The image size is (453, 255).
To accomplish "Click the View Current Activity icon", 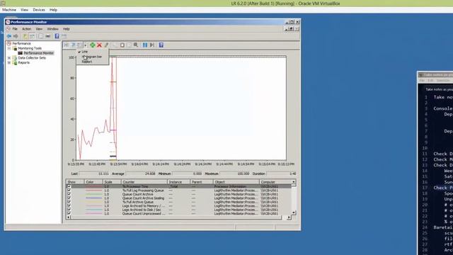I will point(66,45).
